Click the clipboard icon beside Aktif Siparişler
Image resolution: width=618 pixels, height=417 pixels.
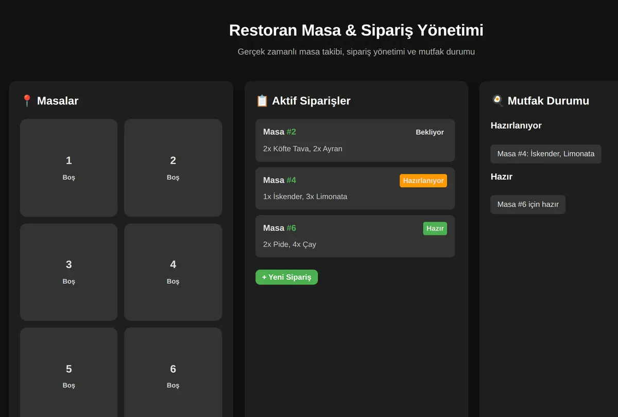pos(262,101)
